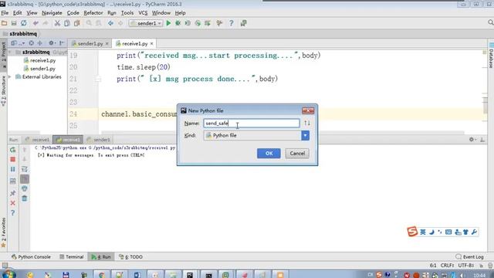This screenshot has width=494, height=278.
Task: Confirm new file with OK button
Action: (x=269, y=154)
